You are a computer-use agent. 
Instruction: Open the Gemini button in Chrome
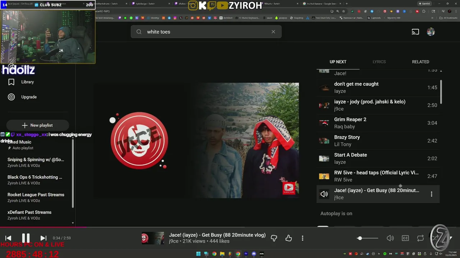[425, 4]
